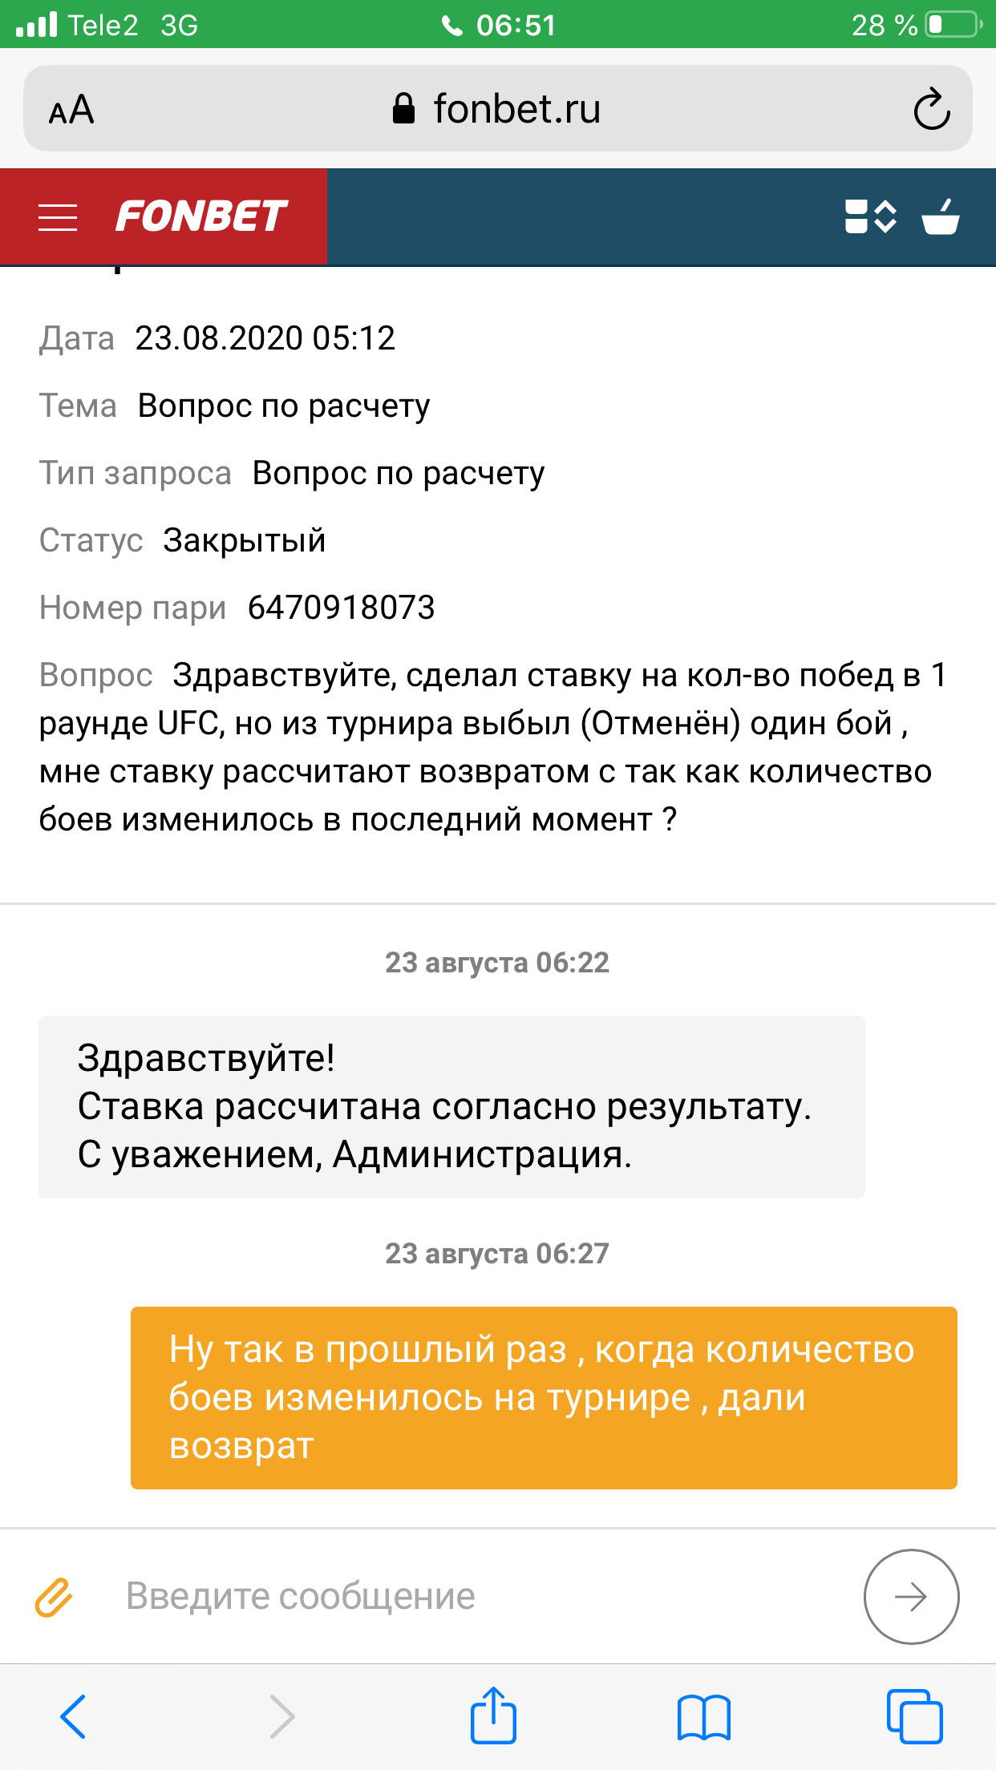Go back in Safari
The width and height of the screenshot is (996, 1770).
[x=73, y=1716]
